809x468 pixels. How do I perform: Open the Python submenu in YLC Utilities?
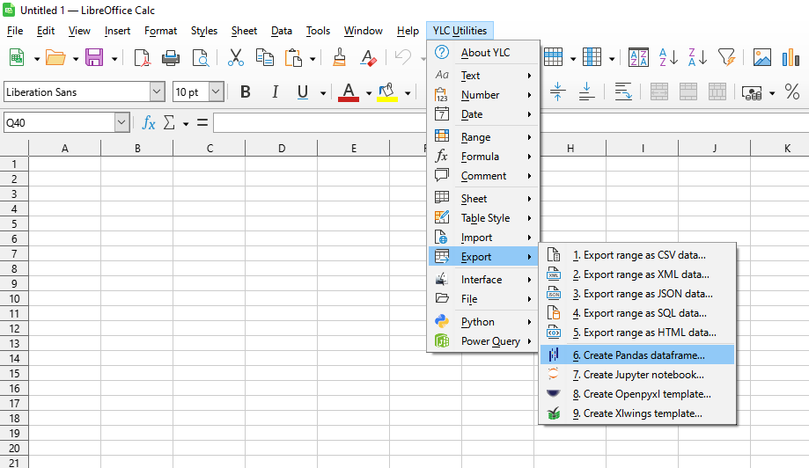click(x=477, y=322)
